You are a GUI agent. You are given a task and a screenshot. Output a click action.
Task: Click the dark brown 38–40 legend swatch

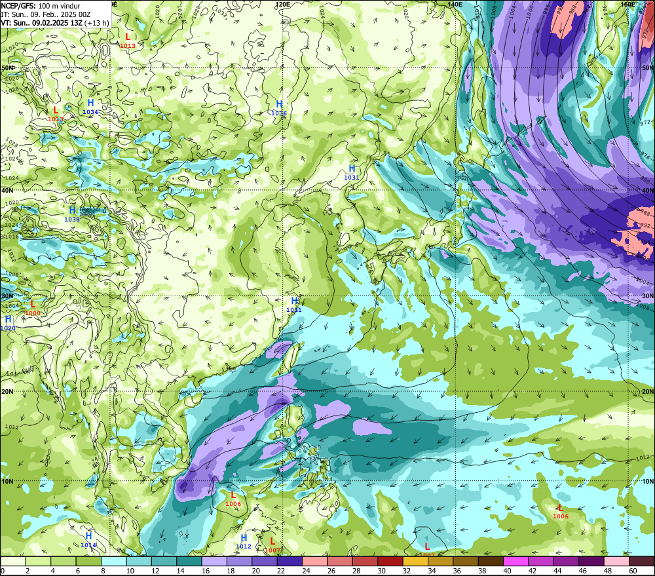click(491, 561)
